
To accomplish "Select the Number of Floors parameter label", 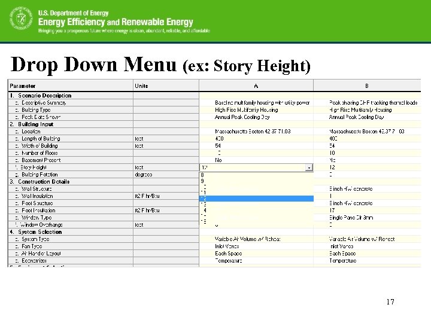I will [x=40, y=153].
